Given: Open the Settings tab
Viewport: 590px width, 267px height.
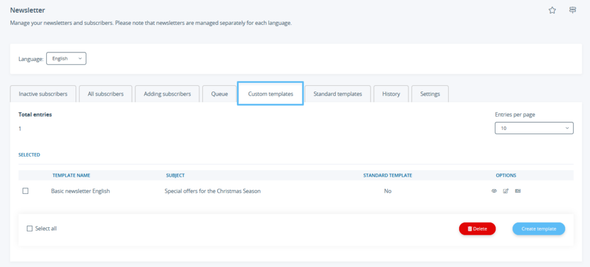Looking at the screenshot, I should (x=430, y=94).
